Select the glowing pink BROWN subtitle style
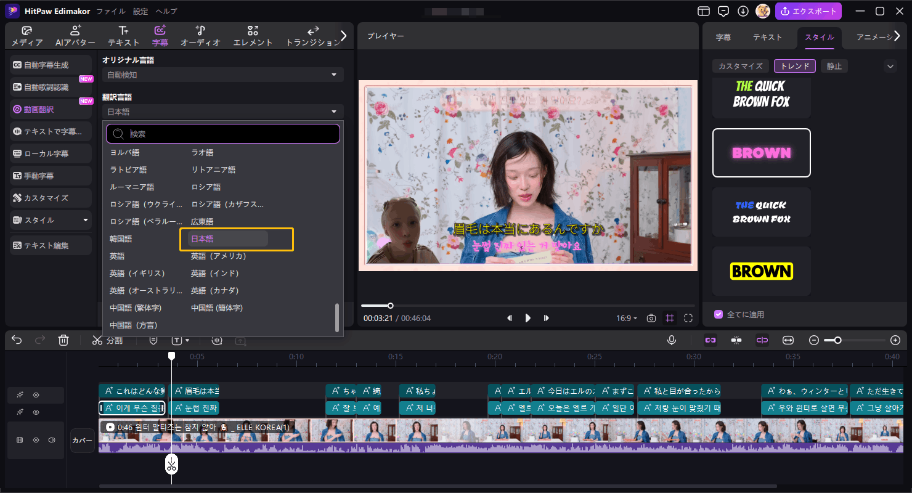 [x=761, y=152]
